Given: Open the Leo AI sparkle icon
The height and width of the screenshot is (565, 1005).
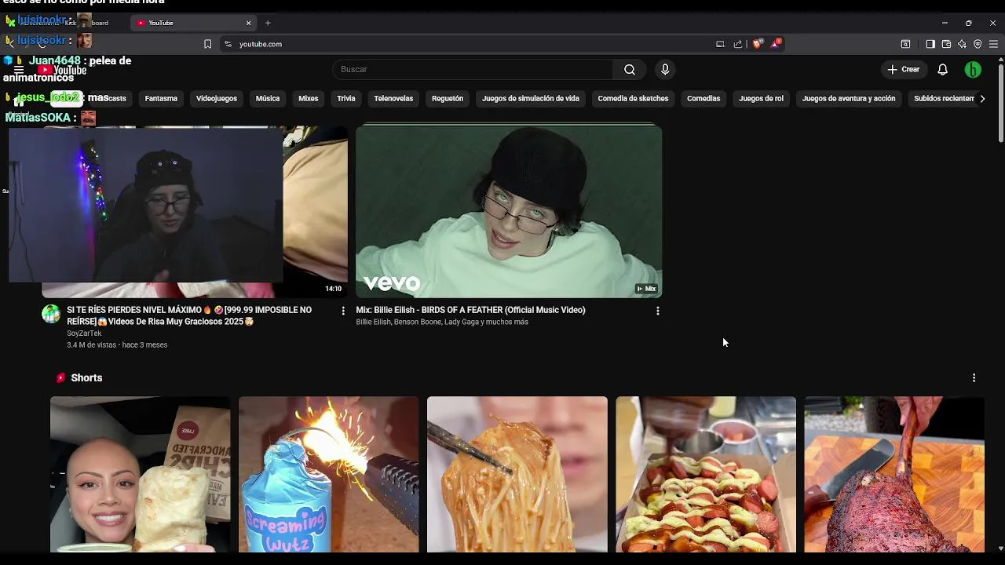Looking at the screenshot, I should (x=962, y=44).
